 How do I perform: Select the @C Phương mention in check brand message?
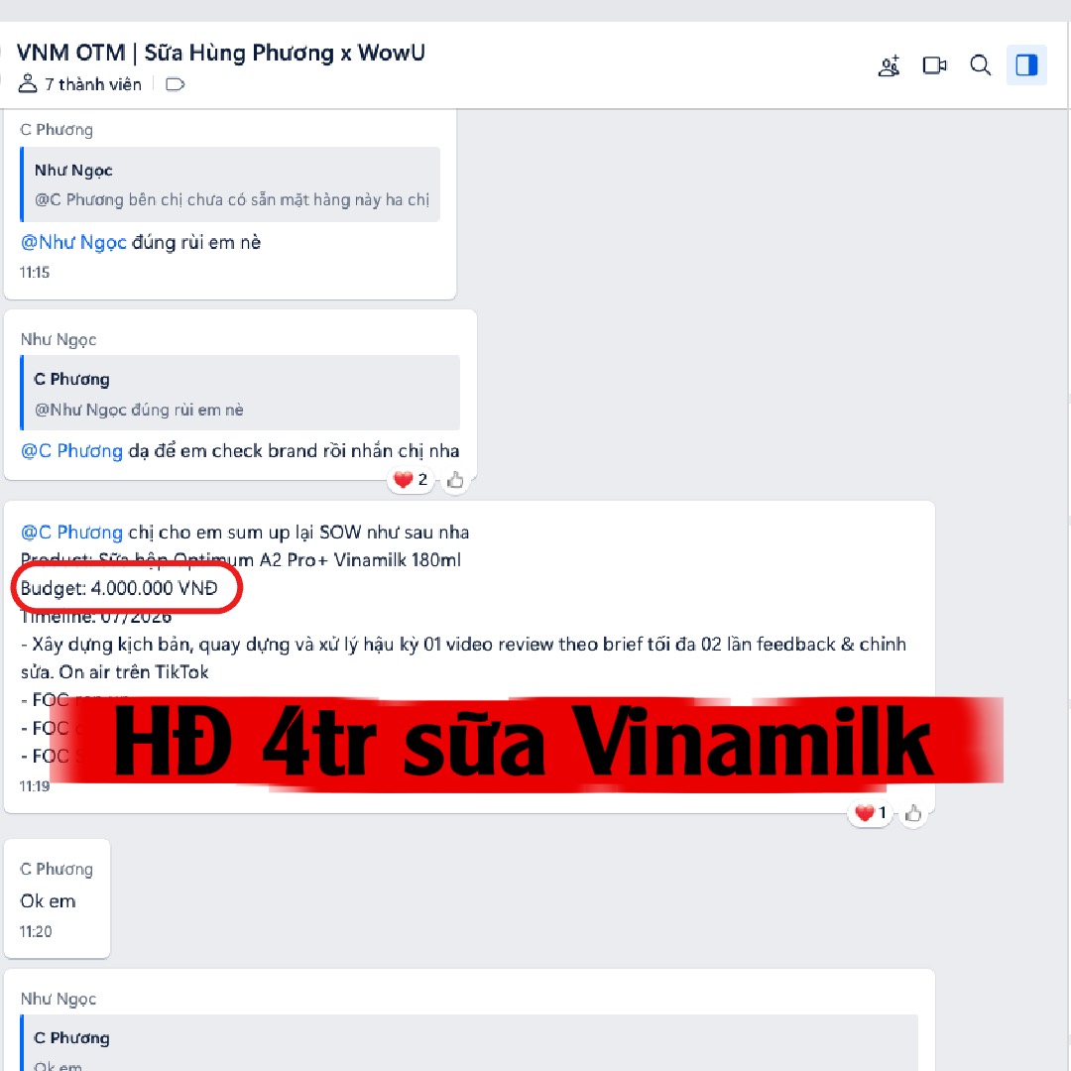pos(71,451)
